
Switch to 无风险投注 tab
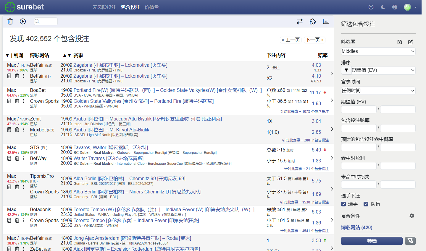104,7
